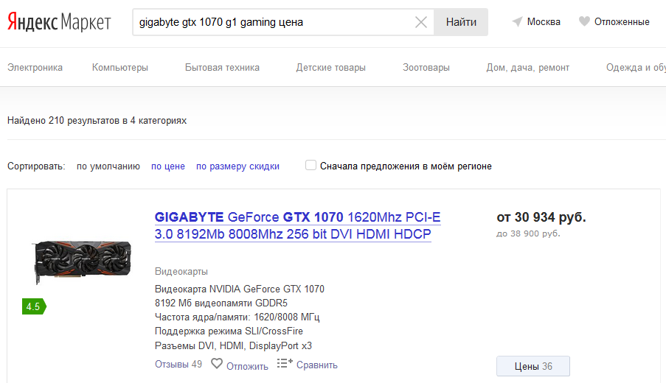Image resolution: width=666 pixels, height=383 pixels.
Task: Open the Зоотовары category
Action: point(426,68)
